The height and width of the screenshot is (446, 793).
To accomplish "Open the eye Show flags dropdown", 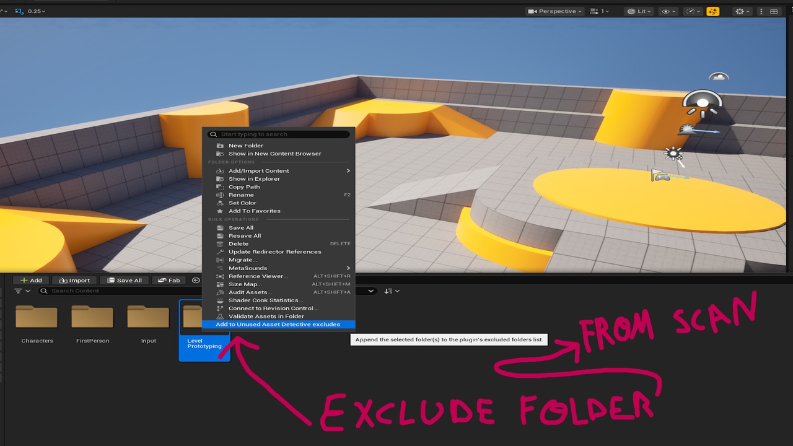I will [x=668, y=11].
